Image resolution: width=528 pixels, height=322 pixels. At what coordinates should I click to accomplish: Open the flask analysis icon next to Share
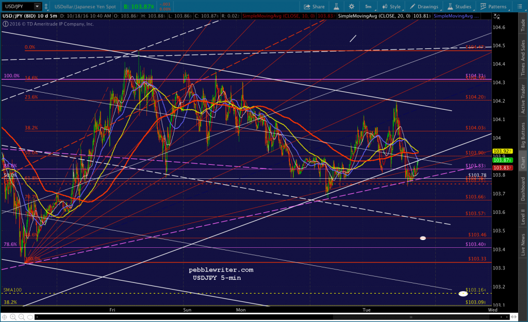(336, 6)
